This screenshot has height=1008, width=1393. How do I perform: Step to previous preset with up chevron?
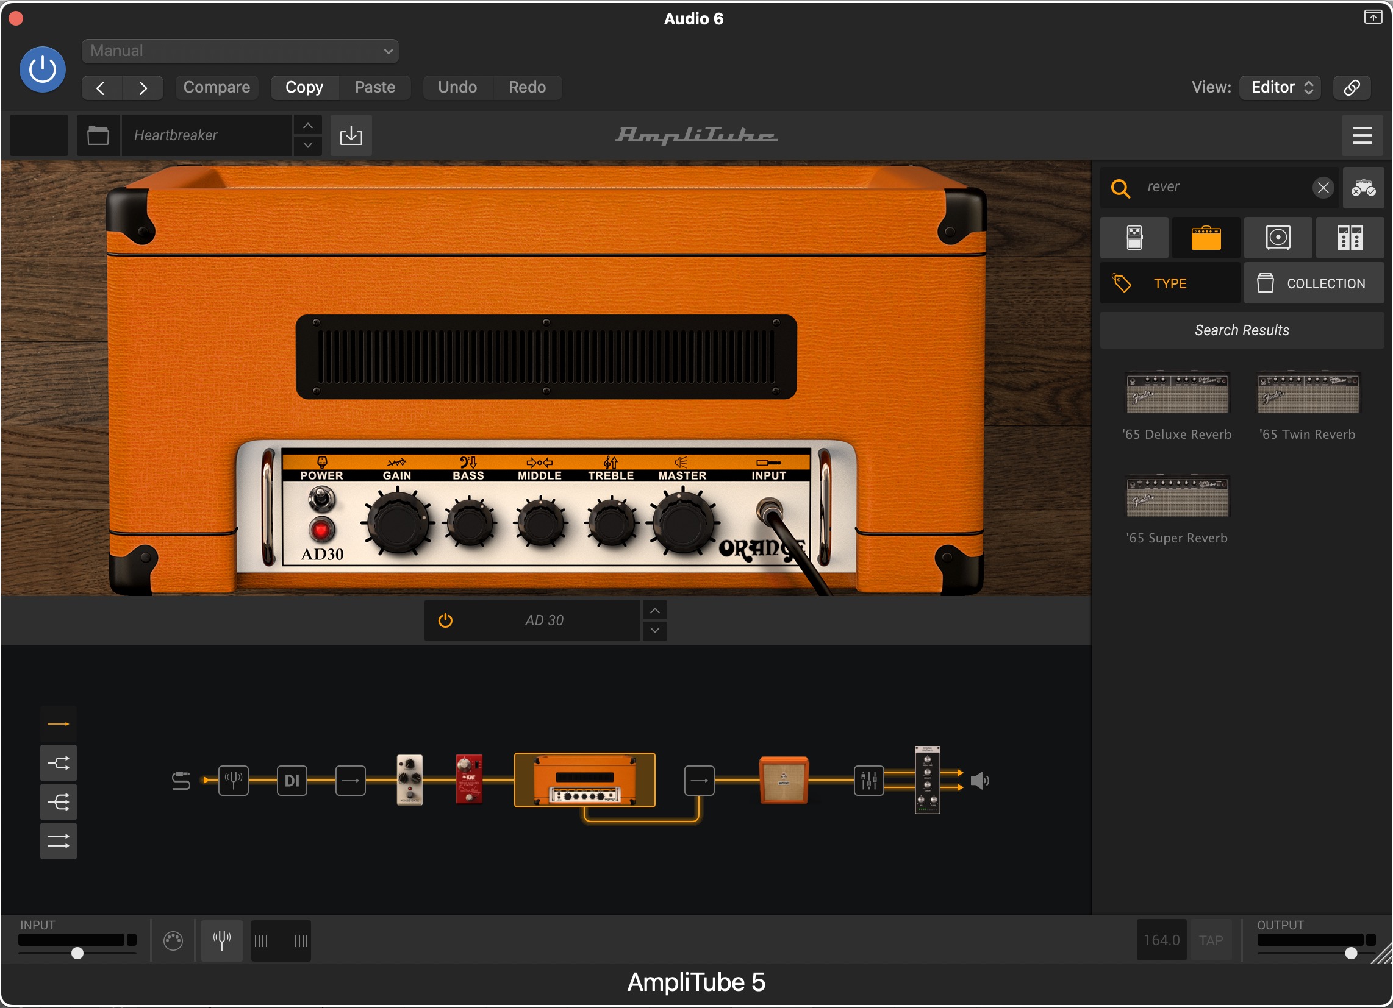tap(308, 125)
